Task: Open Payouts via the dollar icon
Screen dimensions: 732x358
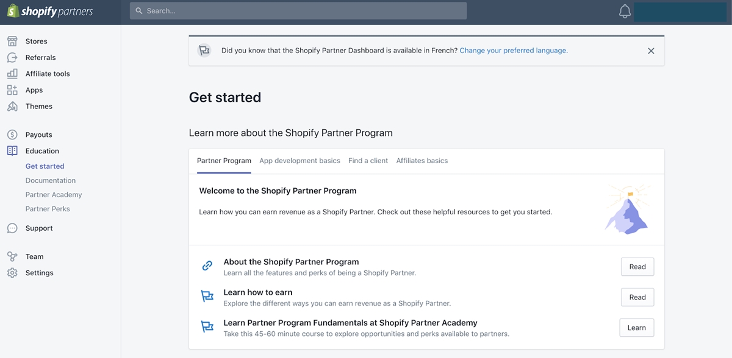Action: 12,135
